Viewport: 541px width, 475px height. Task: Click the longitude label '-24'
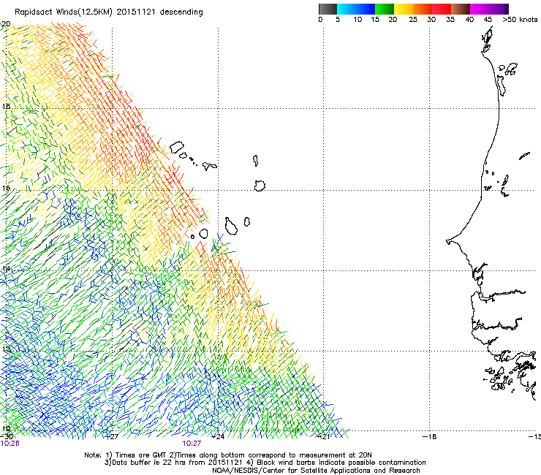[217, 437]
